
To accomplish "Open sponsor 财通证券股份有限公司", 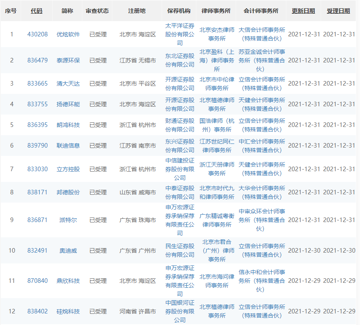I will tap(180, 125).
